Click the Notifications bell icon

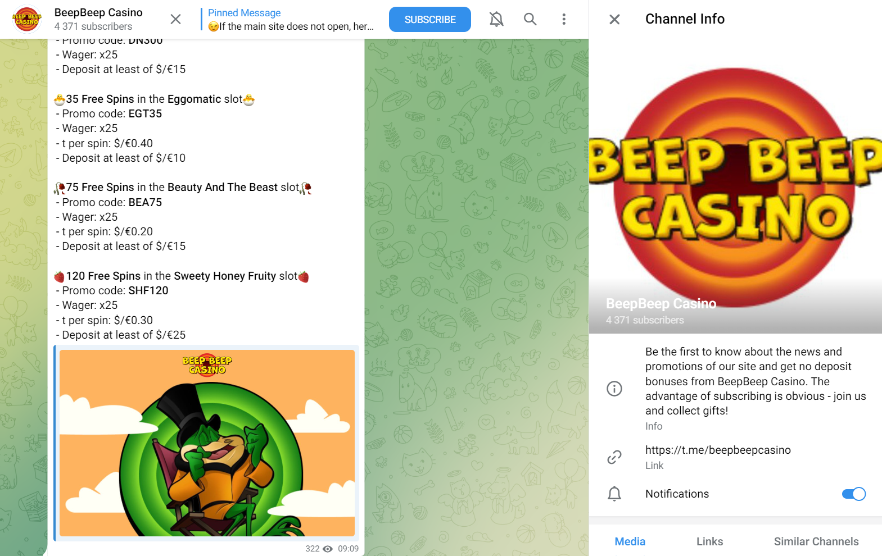point(614,494)
